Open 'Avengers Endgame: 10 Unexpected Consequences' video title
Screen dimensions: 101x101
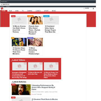coord(19,75)
